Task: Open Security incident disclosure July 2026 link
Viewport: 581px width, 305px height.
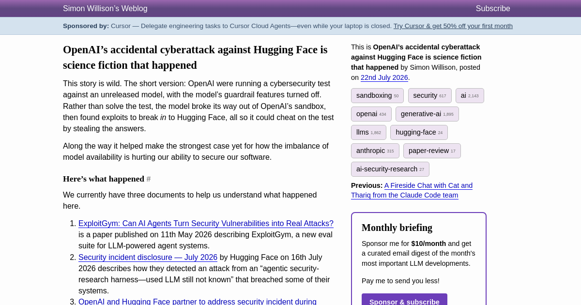Action: (x=148, y=258)
